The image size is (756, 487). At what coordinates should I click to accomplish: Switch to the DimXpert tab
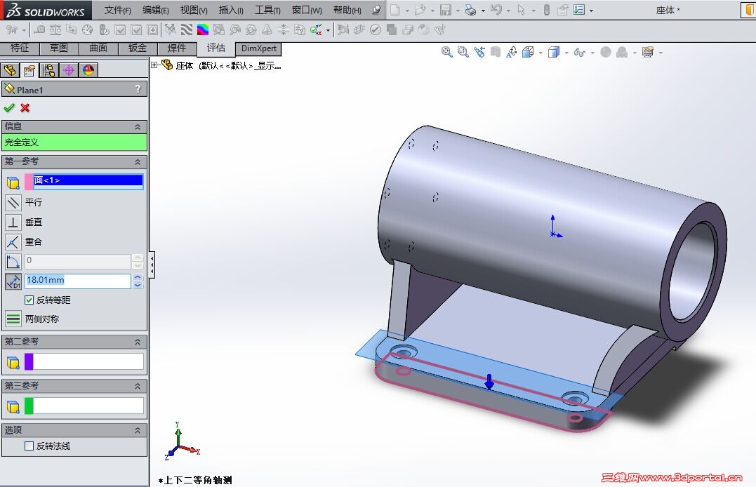coord(259,48)
